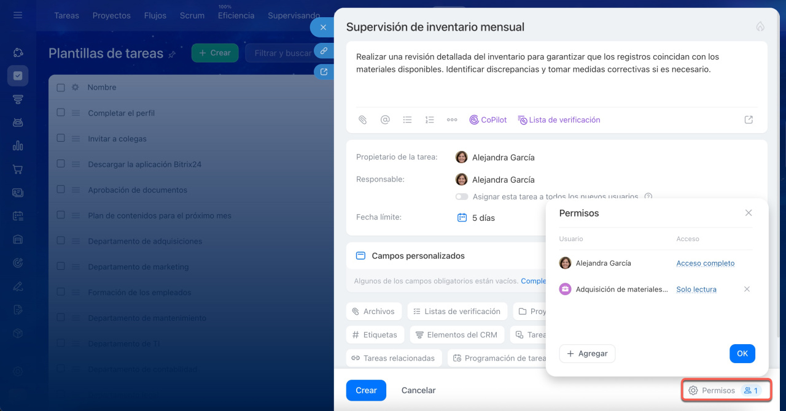Open the shopping cart icon in sidebar
The width and height of the screenshot is (786, 411).
click(18, 169)
